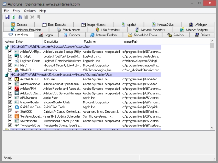Click the Adobe ARM entry icon
218x163 pixels.
coord(17,89)
